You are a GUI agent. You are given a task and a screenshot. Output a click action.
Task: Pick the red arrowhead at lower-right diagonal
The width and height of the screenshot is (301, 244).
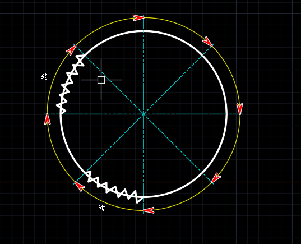coord(216,178)
